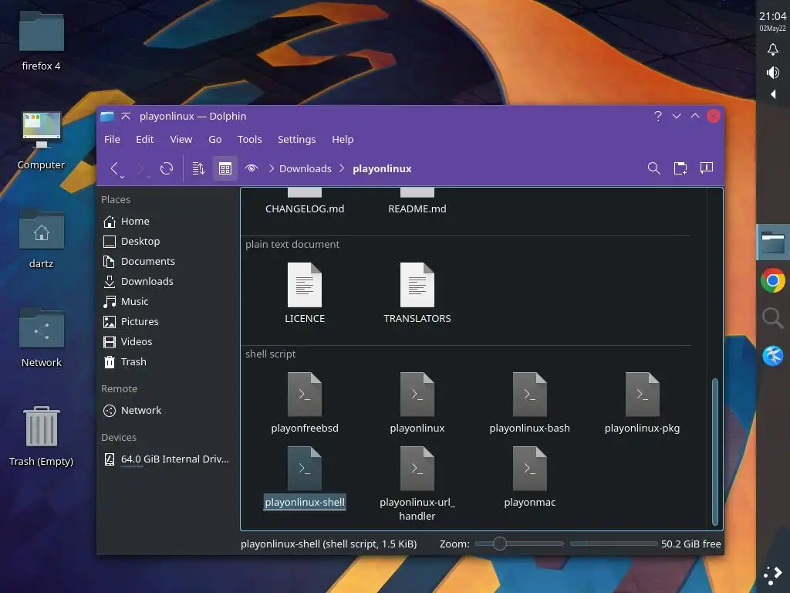Toggle the information panel icon

(x=707, y=168)
